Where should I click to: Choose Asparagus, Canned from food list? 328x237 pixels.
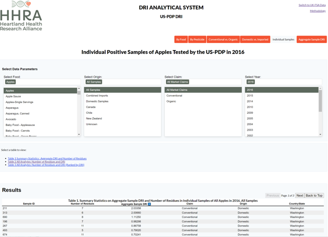(x=40, y=113)
